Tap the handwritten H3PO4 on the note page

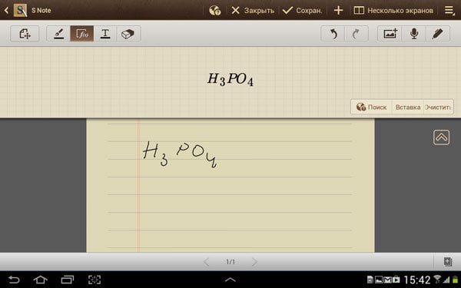[x=180, y=154]
